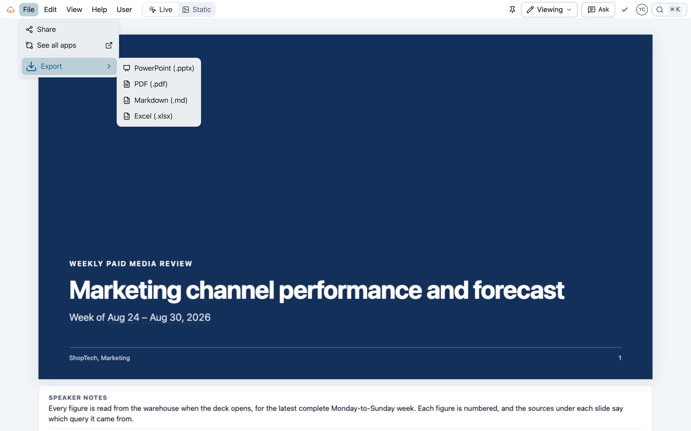Open the Help menu
691x431 pixels.
point(99,10)
